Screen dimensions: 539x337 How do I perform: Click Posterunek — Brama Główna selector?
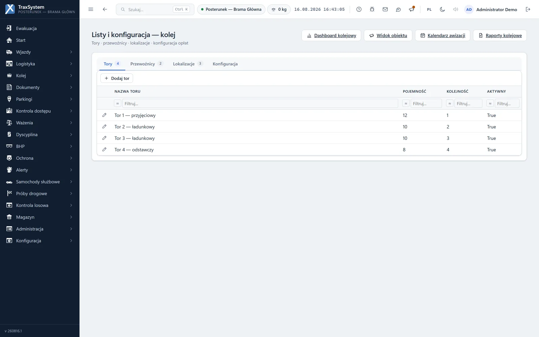click(231, 9)
